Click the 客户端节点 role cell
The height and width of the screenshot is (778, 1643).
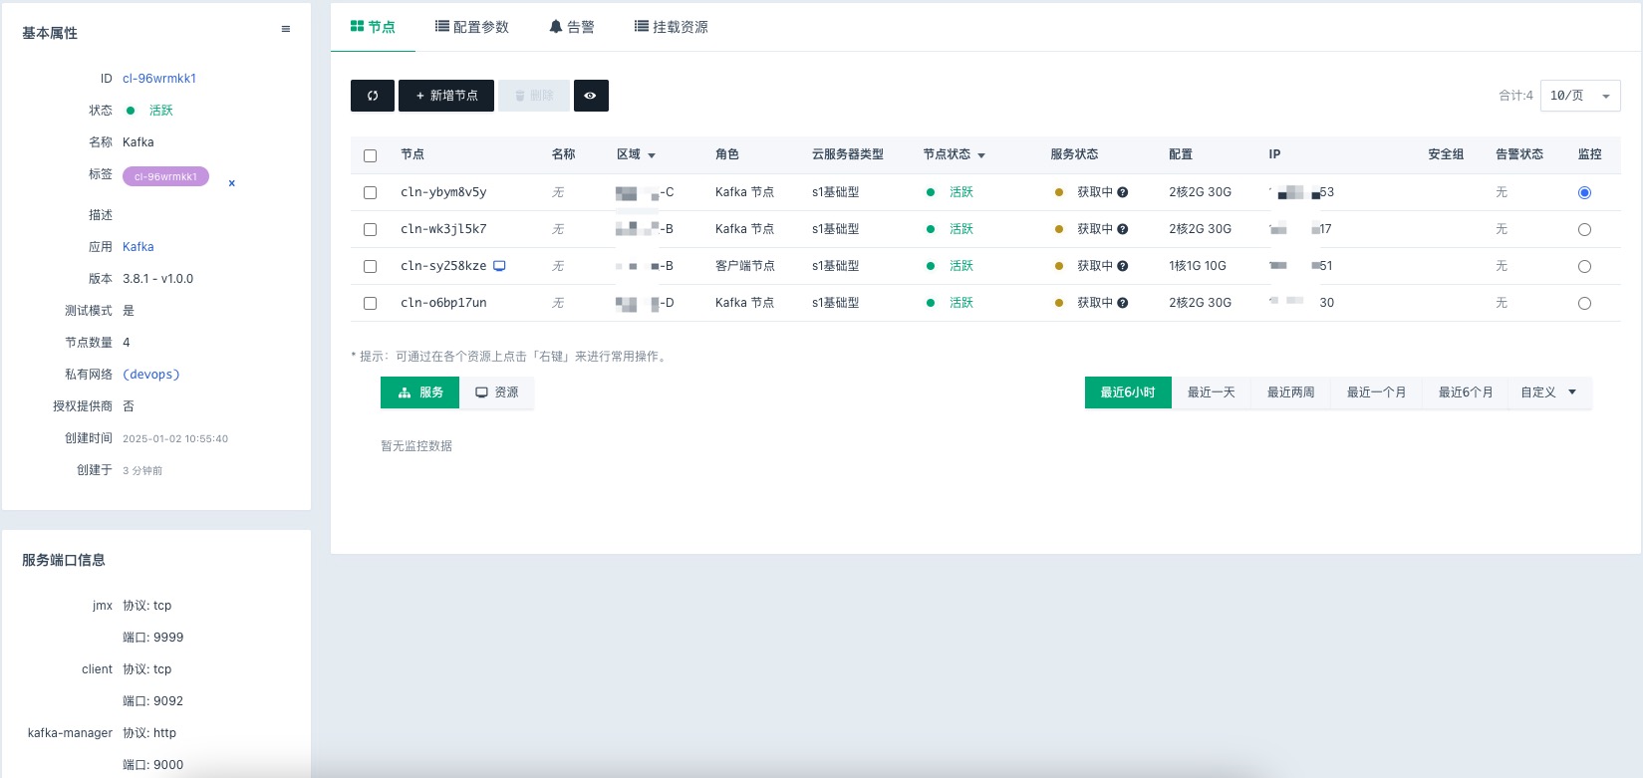(x=745, y=266)
